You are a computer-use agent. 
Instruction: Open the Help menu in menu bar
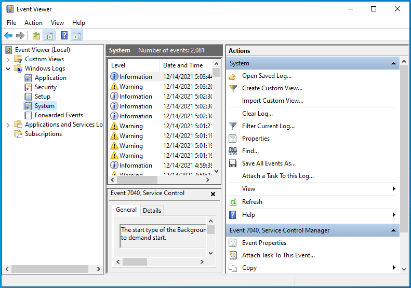click(x=78, y=23)
